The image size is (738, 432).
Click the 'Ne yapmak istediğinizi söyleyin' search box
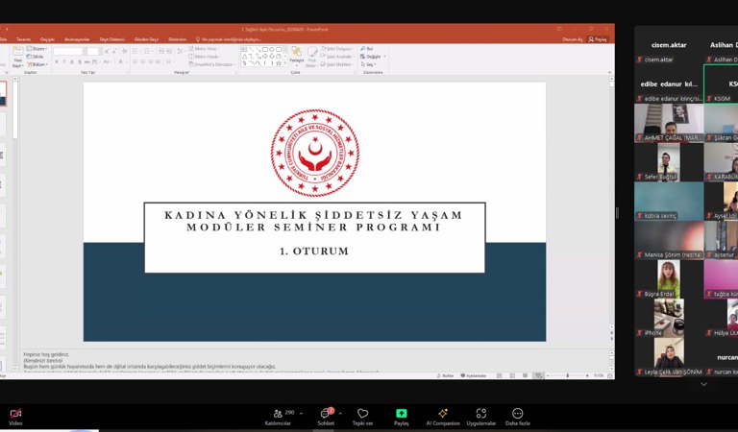(229, 39)
